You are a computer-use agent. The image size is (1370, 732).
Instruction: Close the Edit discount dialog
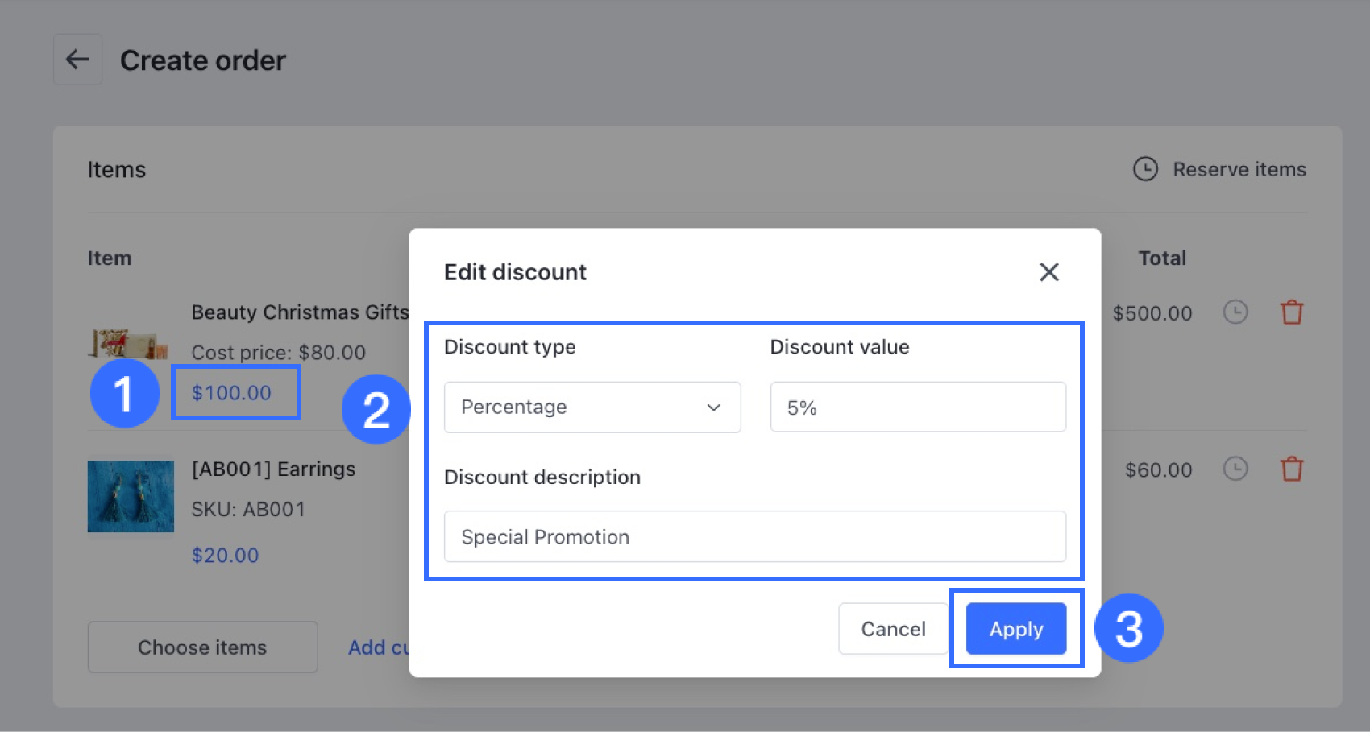click(1048, 272)
